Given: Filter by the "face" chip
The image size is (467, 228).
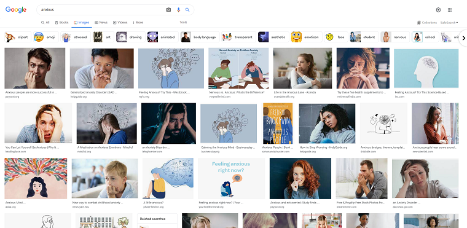Looking at the screenshot, I should (x=336, y=37).
